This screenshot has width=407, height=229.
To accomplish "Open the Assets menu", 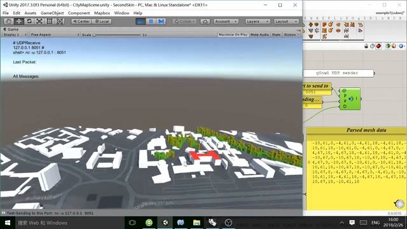I will coord(31,13).
